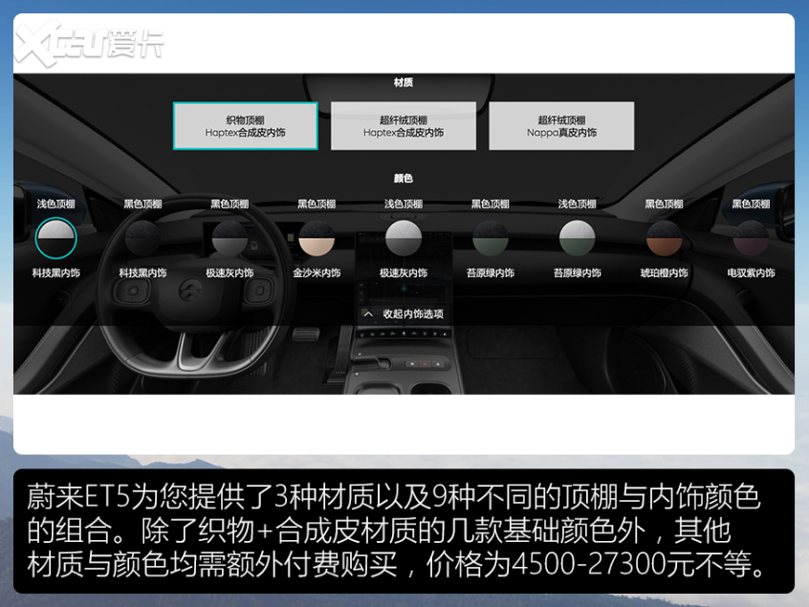The image size is (809, 607).
Task: Click the 收起内饰选项 label
Action: click(413, 314)
